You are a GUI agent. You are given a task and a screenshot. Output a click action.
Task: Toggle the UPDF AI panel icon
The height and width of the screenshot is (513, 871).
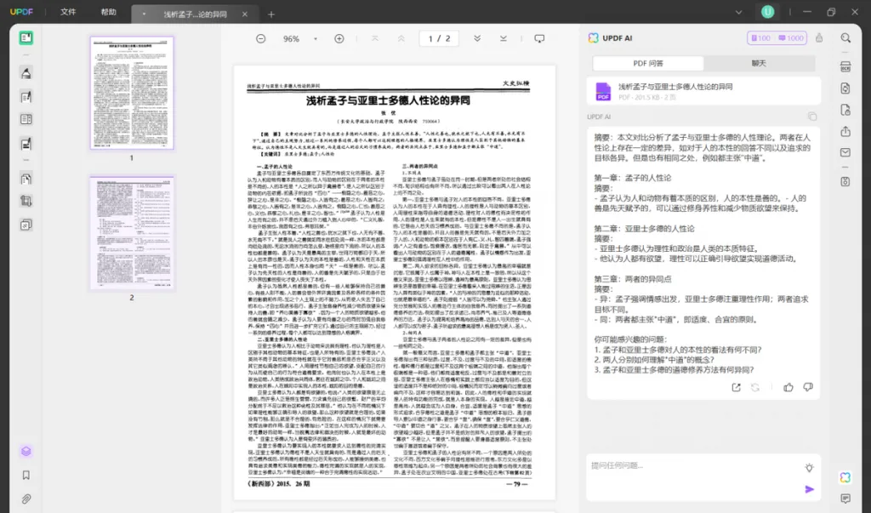[845, 477]
